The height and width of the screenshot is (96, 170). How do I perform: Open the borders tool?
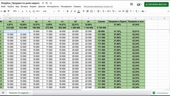pyautogui.click(x=87, y=11)
